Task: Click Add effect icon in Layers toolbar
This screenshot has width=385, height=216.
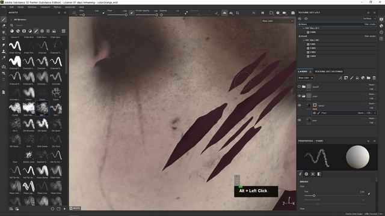Action: point(340,78)
